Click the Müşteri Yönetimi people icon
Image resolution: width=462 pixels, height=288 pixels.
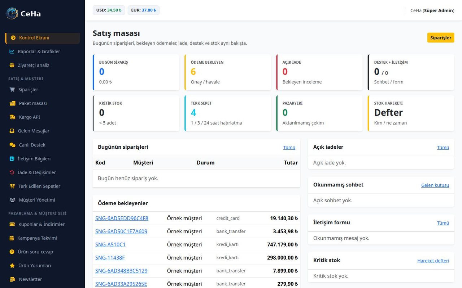pos(13,200)
